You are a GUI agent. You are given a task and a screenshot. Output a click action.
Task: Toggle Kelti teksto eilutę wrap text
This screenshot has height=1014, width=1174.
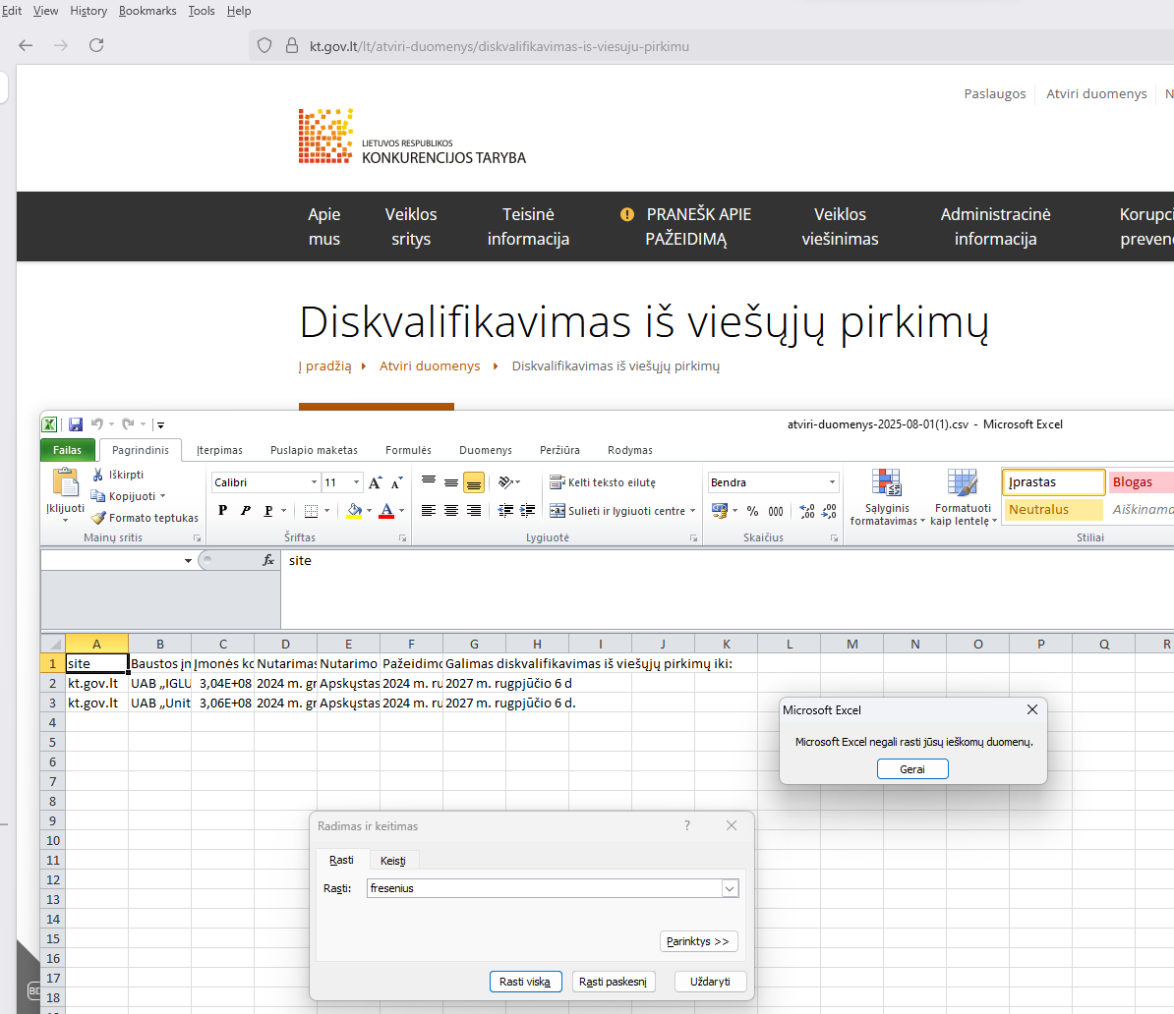coord(602,482)
